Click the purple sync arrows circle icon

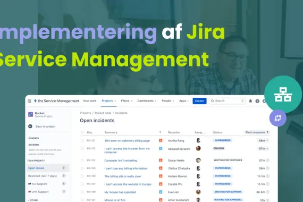point(278,118)
